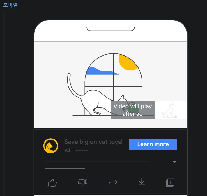Click the Save big on cat toys headline

click(x=93, y=142)
